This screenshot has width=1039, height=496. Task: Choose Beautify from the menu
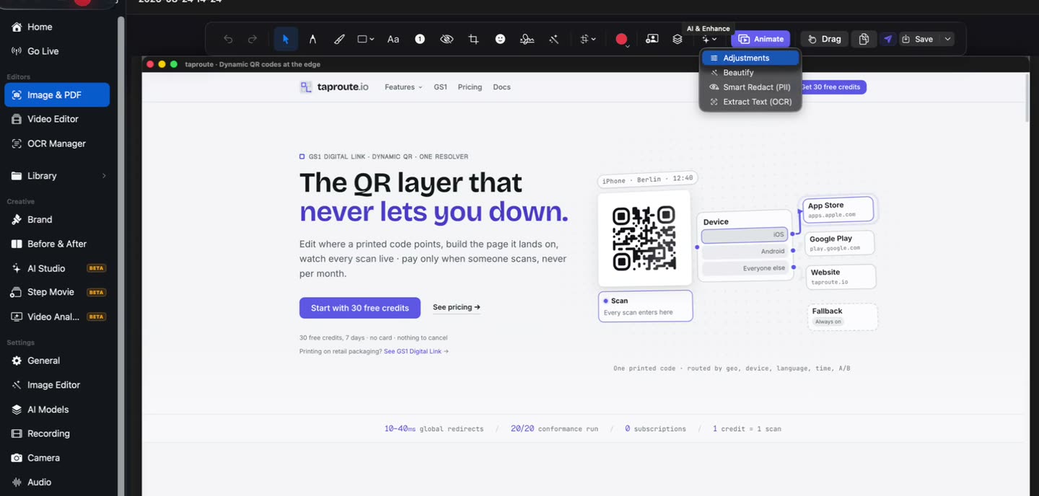(750, 72)
